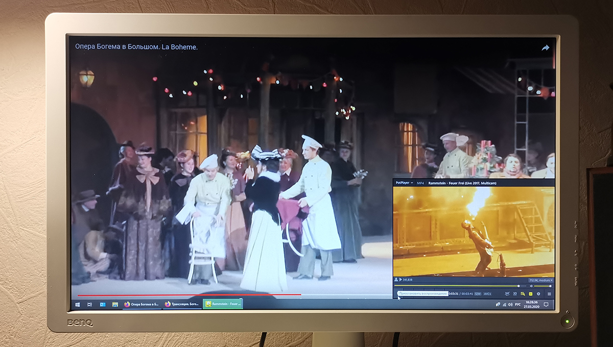The width and height of the screenshot is (613, 347).
Task: Switch the РУС keyboard language indicator
Action: tap(517, 305)
